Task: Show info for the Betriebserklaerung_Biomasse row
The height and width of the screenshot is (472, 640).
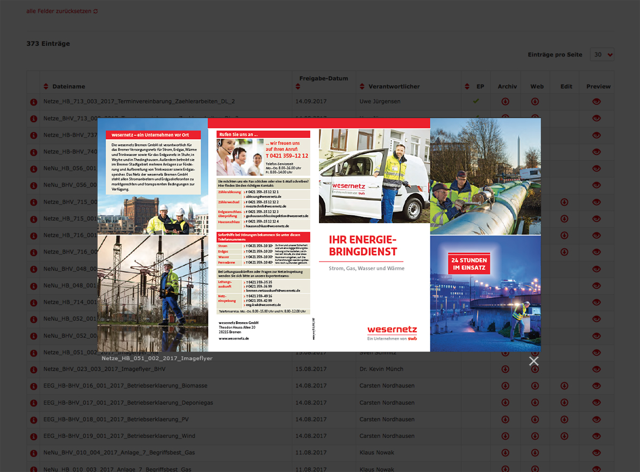Action: 33,386
